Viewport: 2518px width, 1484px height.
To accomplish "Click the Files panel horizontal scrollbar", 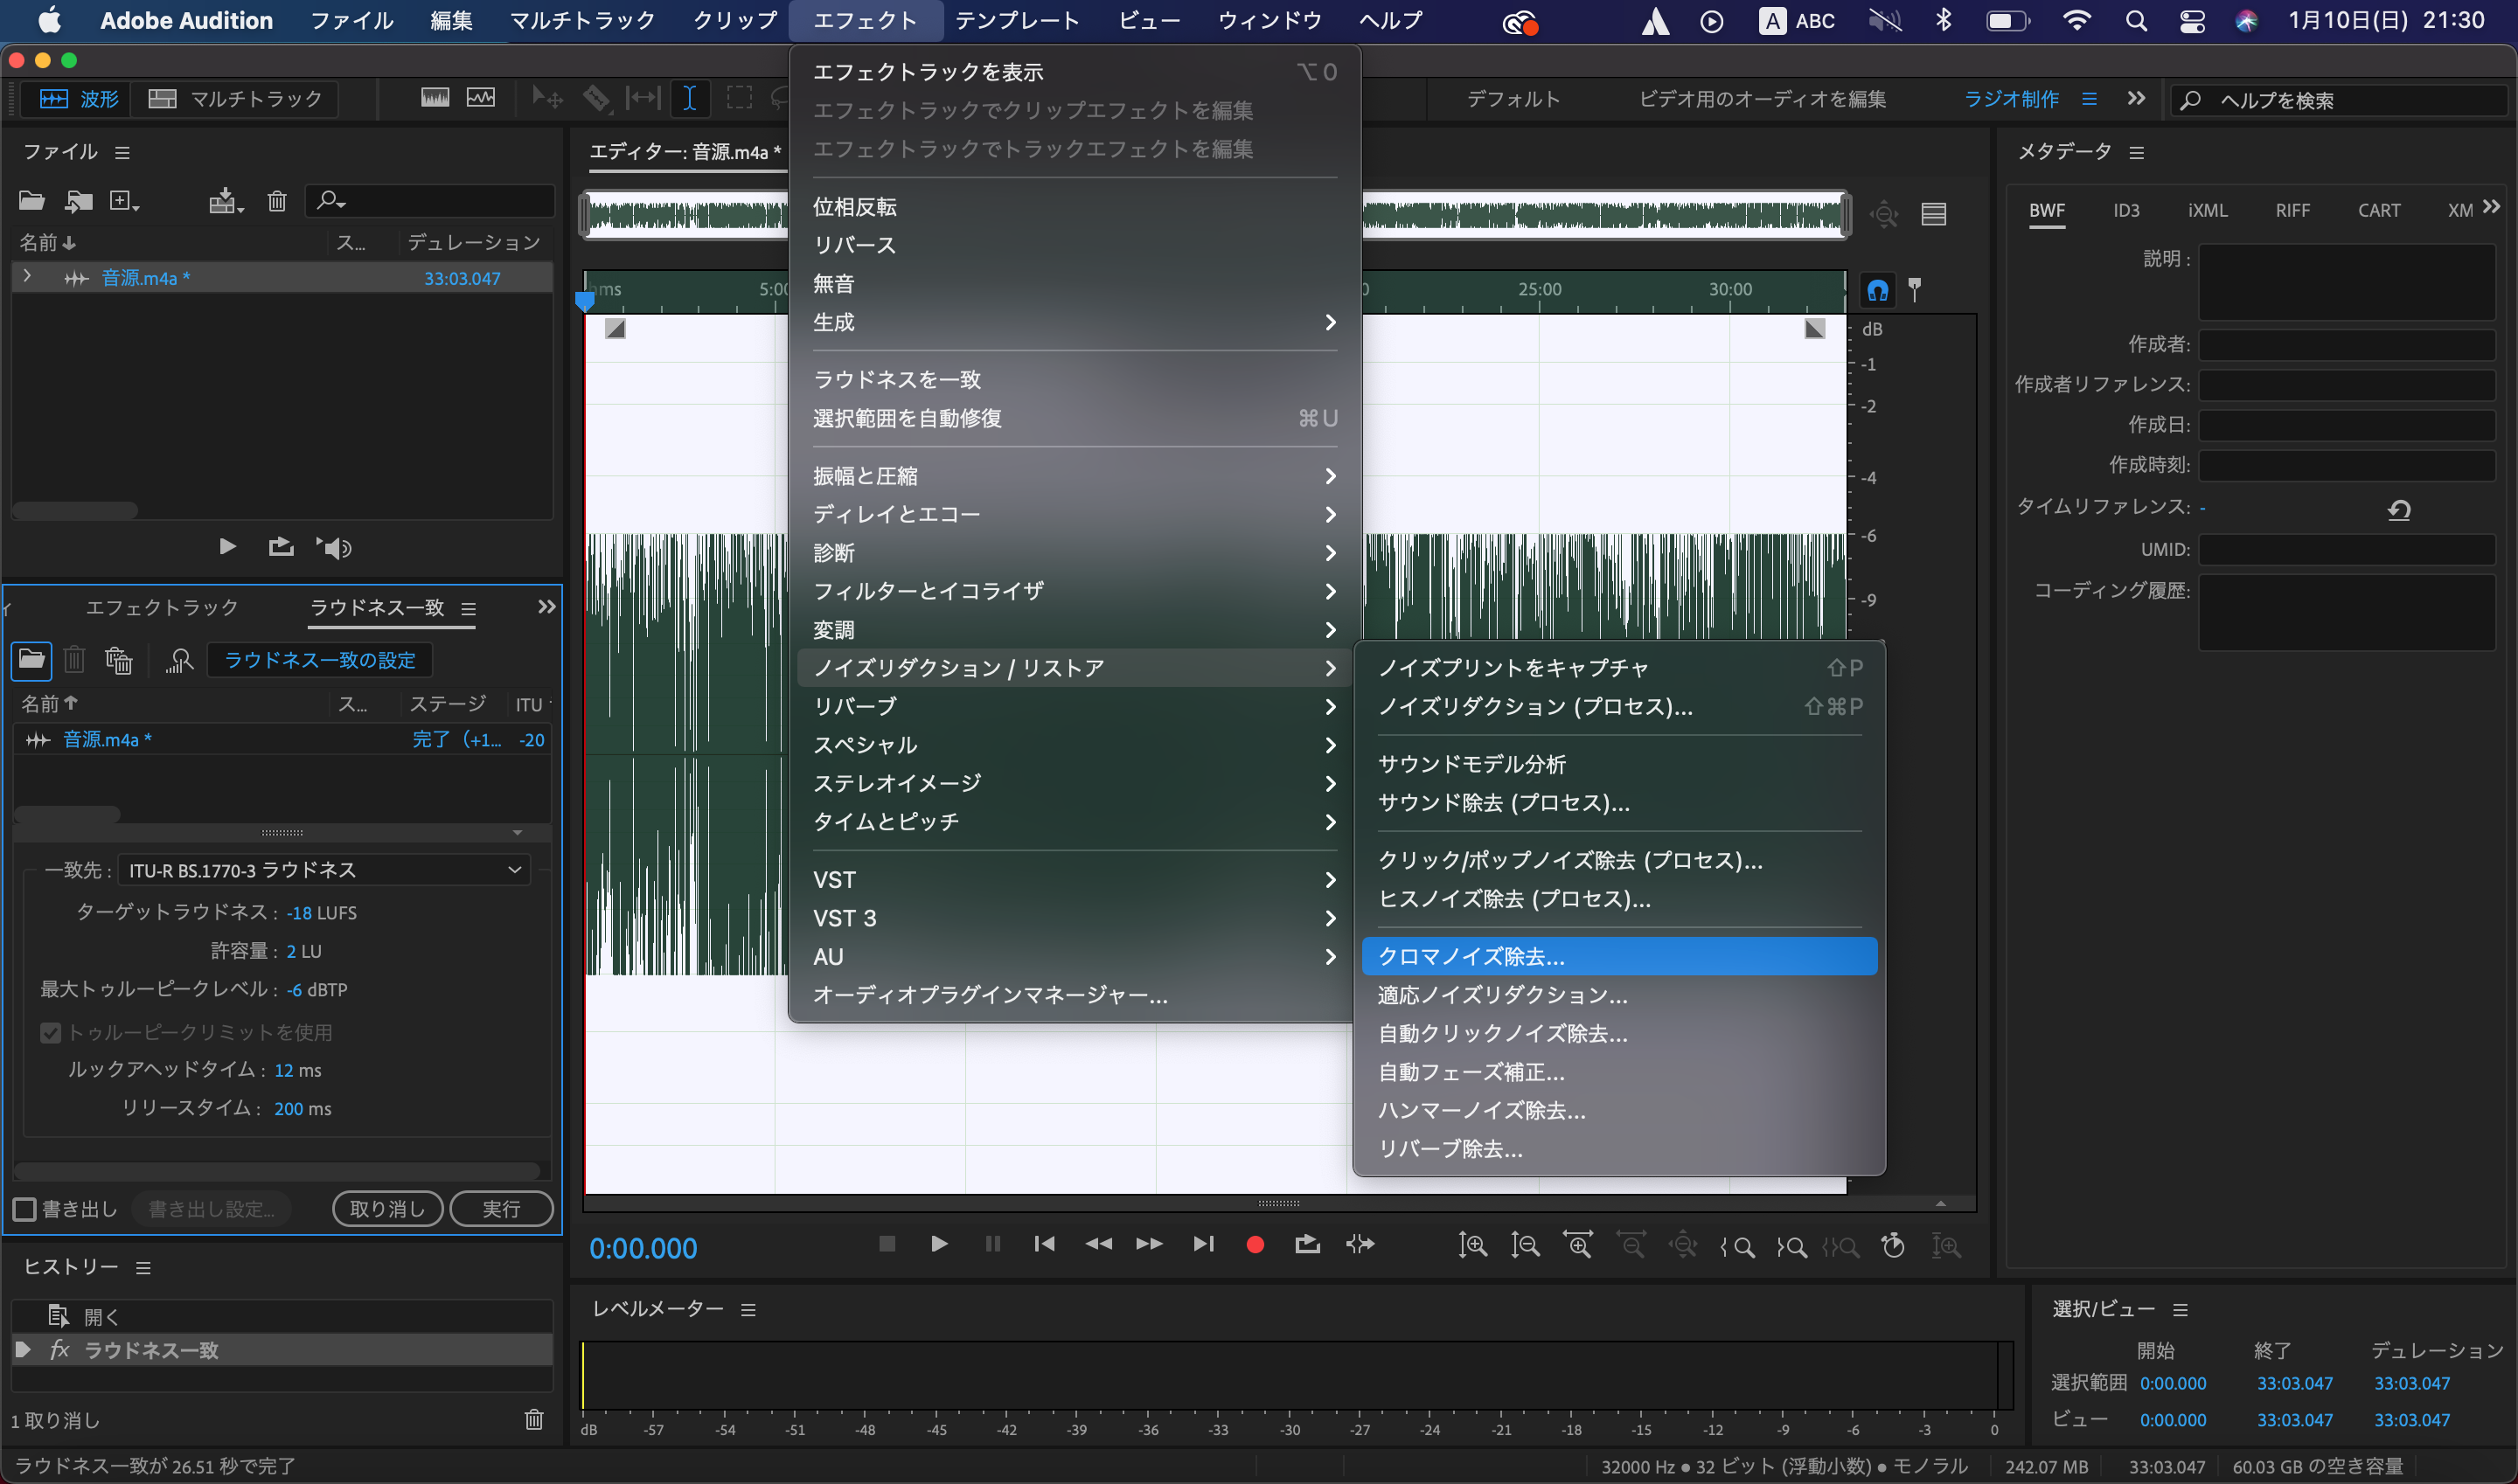I will (75, 510).
